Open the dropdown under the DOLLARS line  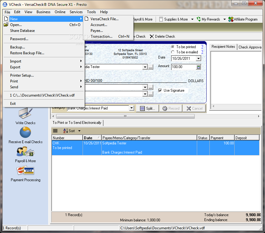click(x=145, y=87)
